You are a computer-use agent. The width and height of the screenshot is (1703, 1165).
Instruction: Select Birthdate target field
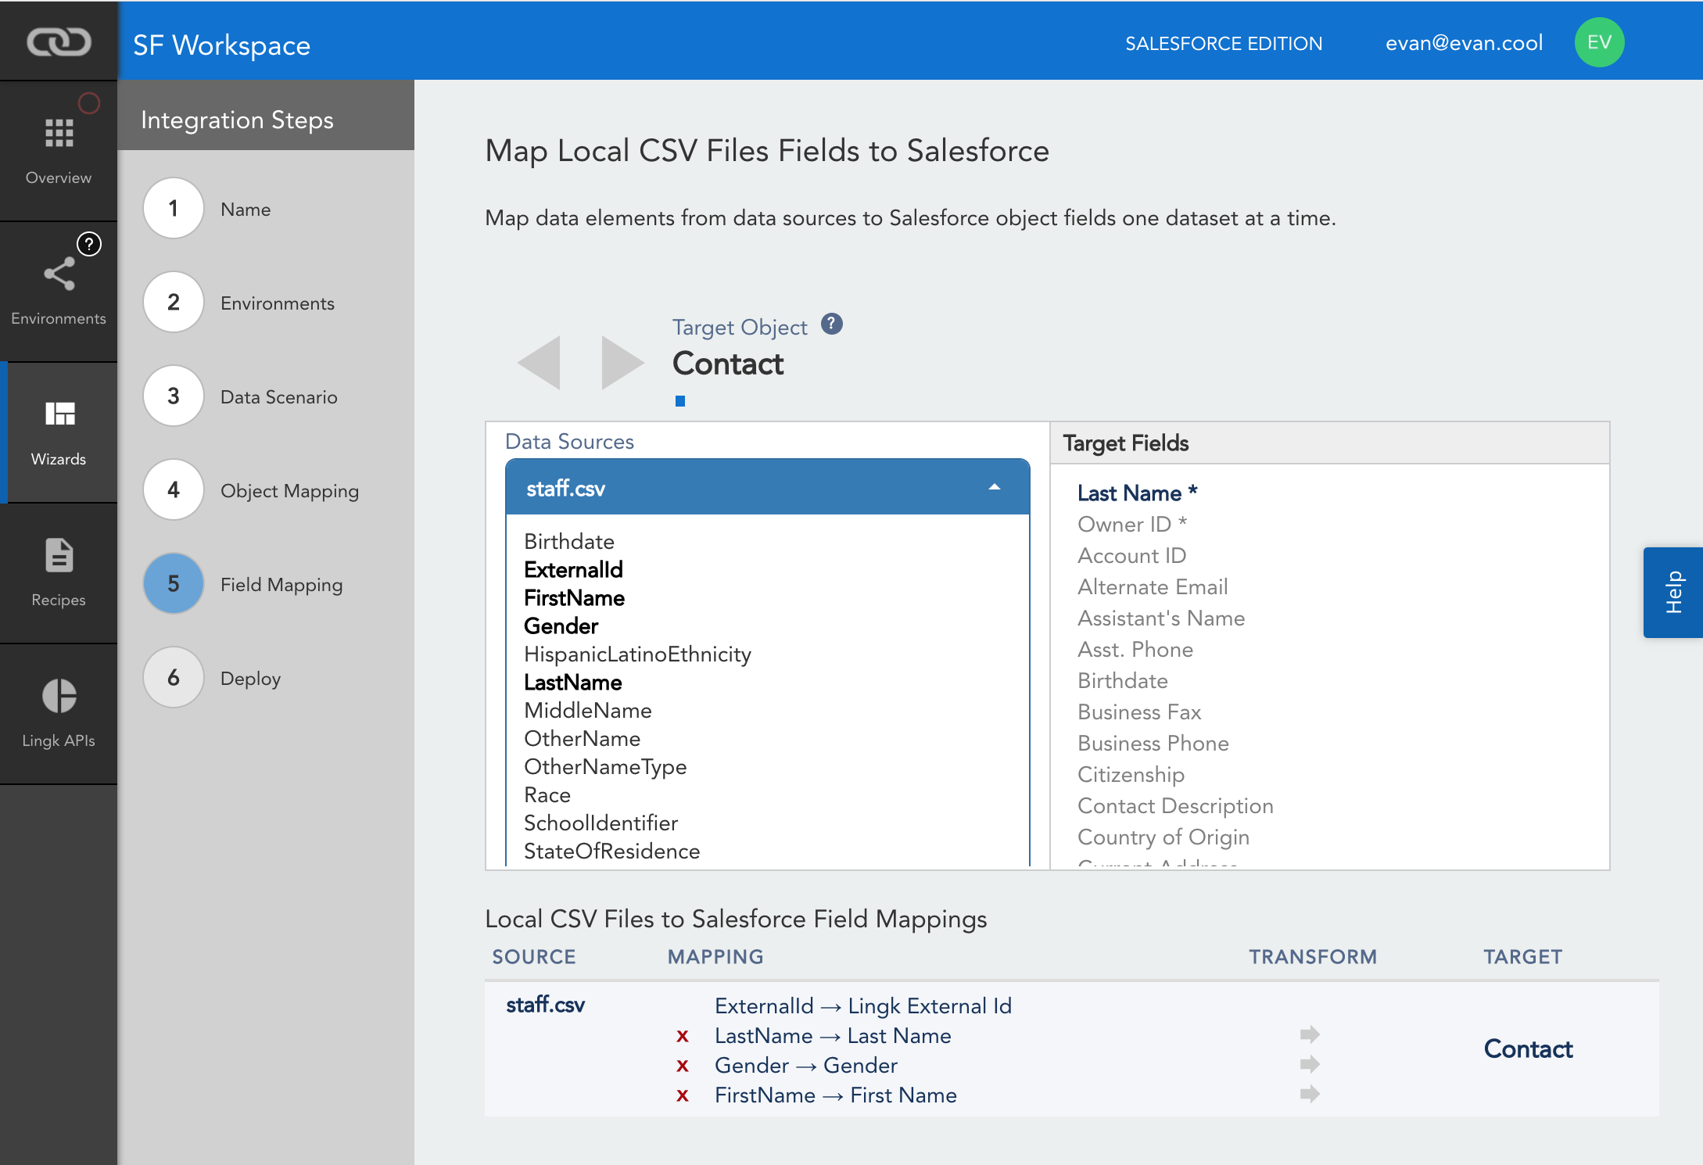click(x=1123, y=680)
